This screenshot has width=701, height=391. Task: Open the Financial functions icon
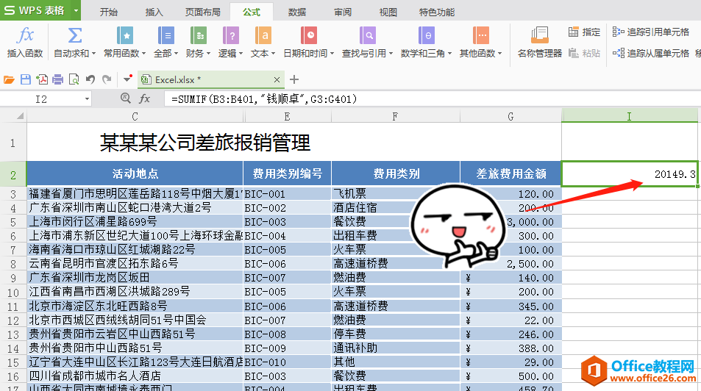click(x=198, y=35)
